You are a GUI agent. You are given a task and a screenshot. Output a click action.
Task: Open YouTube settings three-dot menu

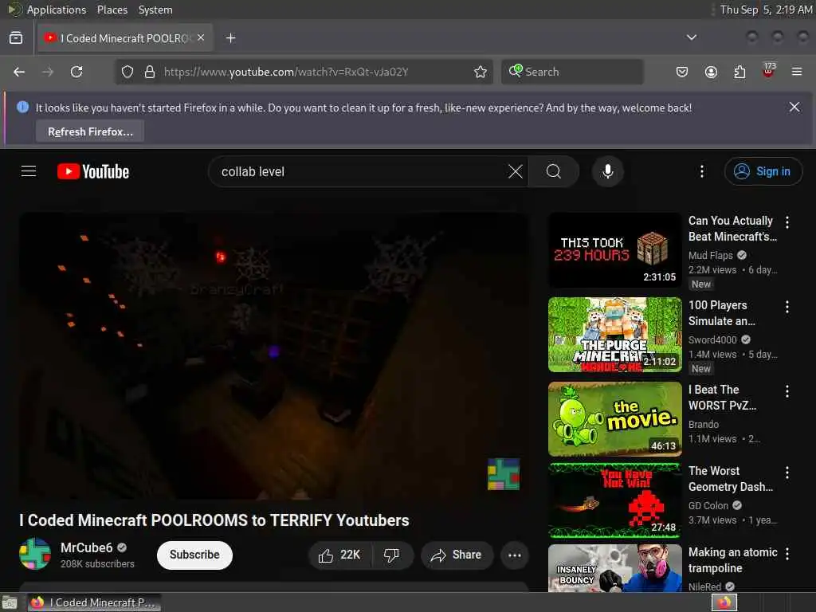click(702, 171)
